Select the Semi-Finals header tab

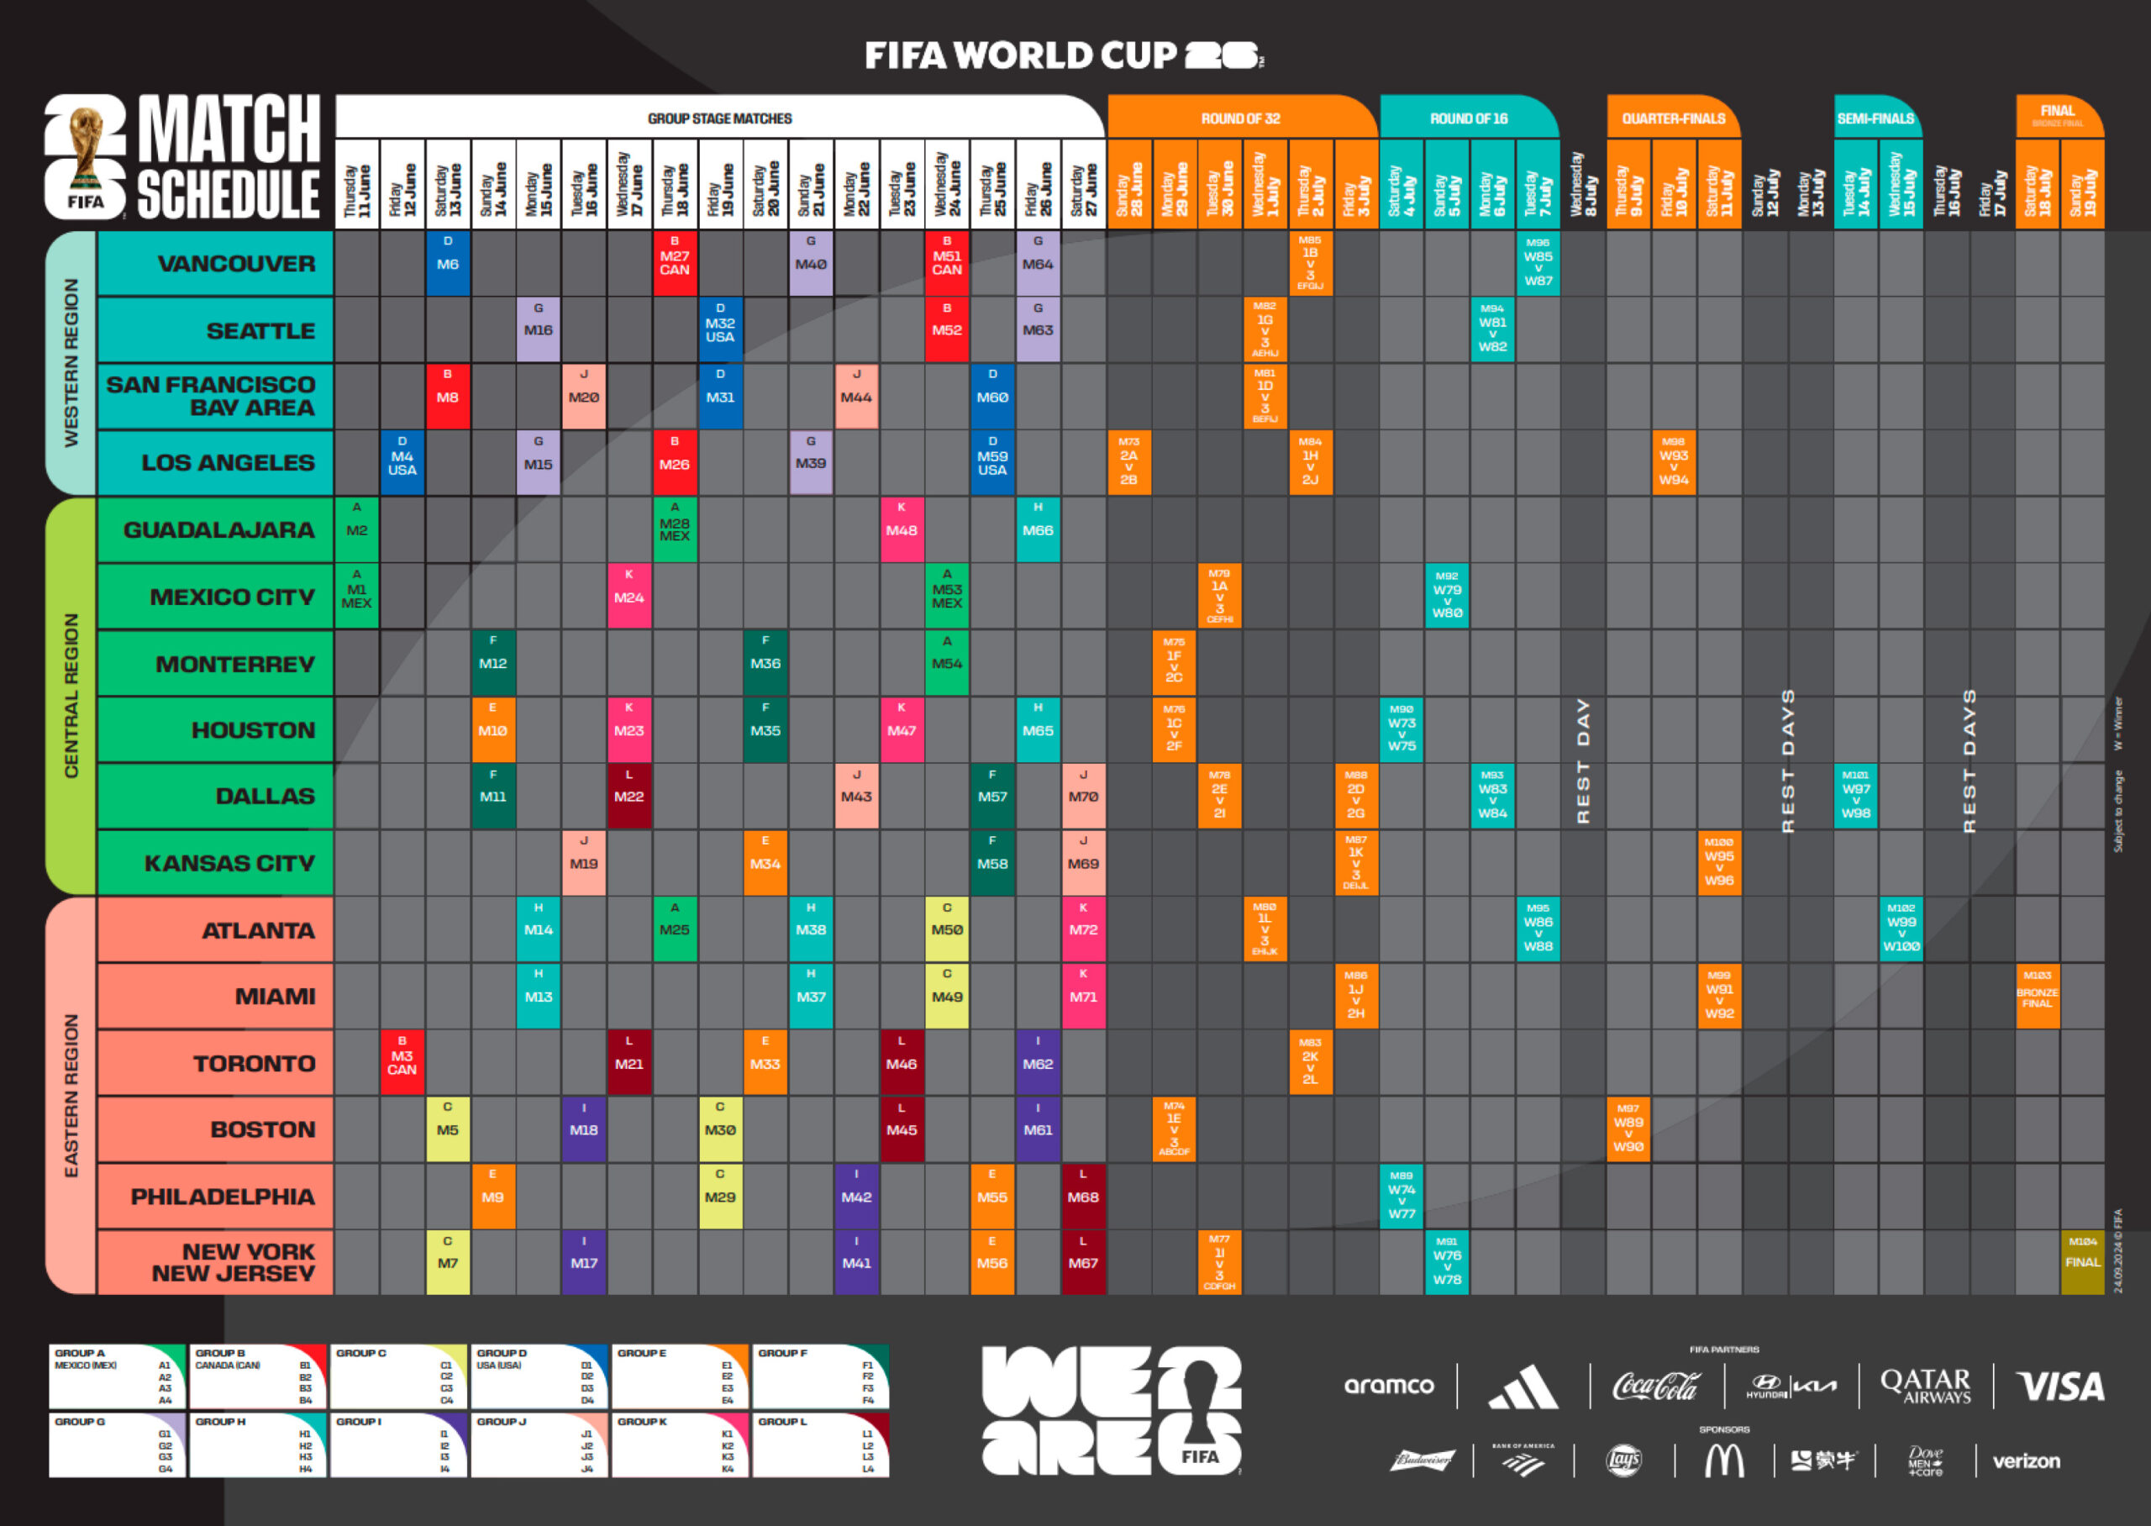1875,118
